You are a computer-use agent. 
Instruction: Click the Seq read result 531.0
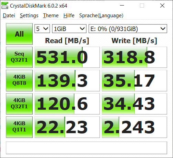click(x=67, y=57)
